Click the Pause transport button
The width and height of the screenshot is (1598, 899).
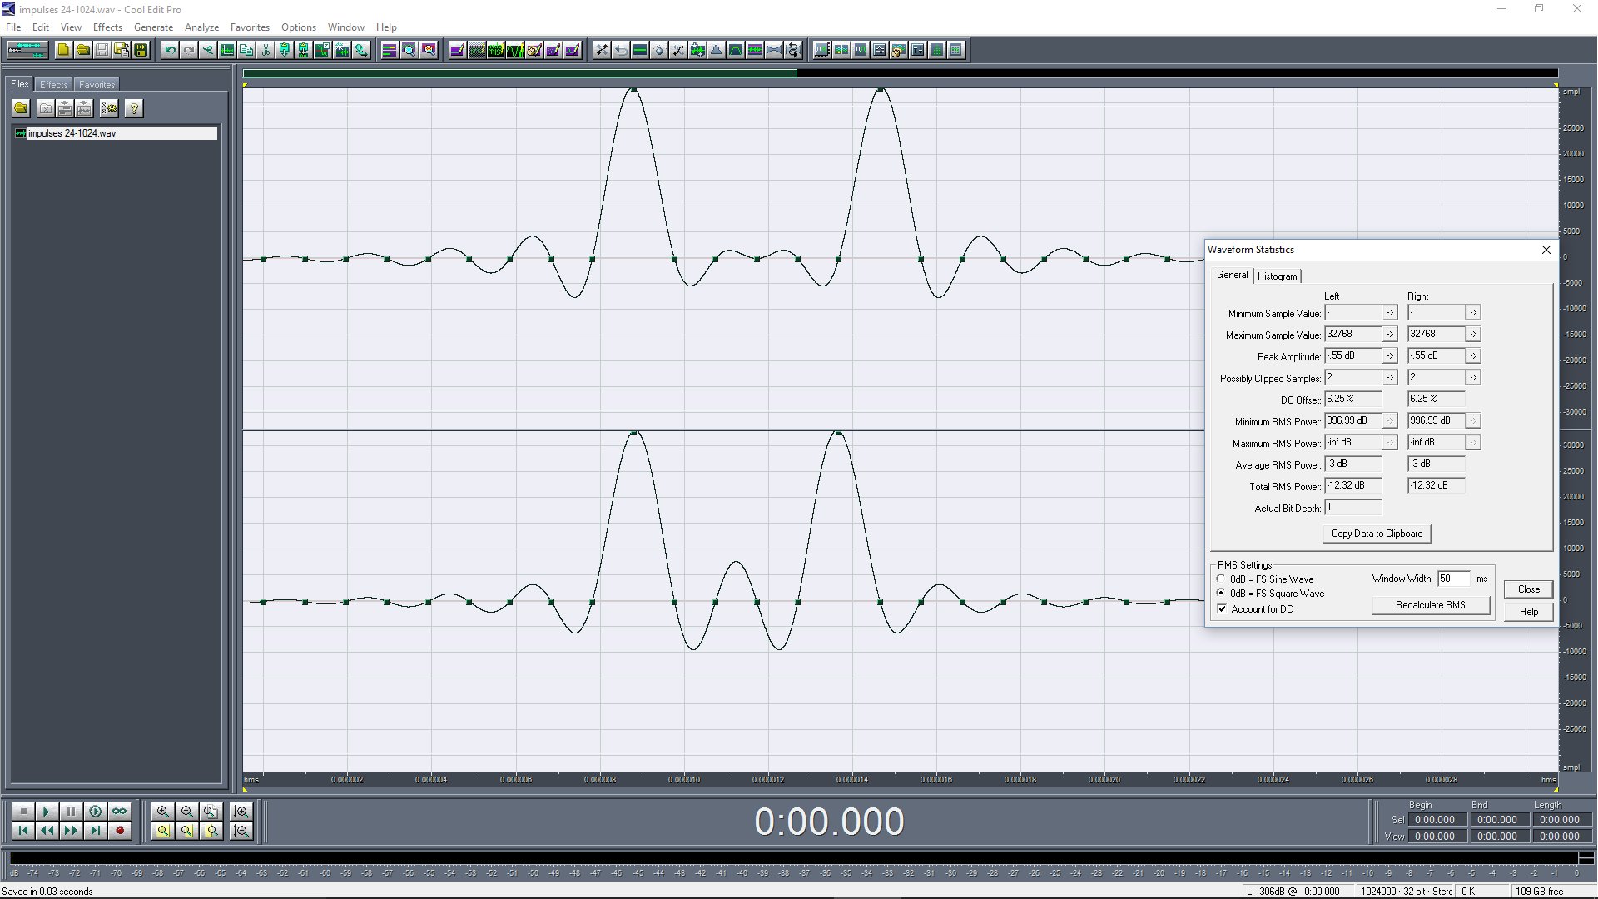(x=71, y=812)
